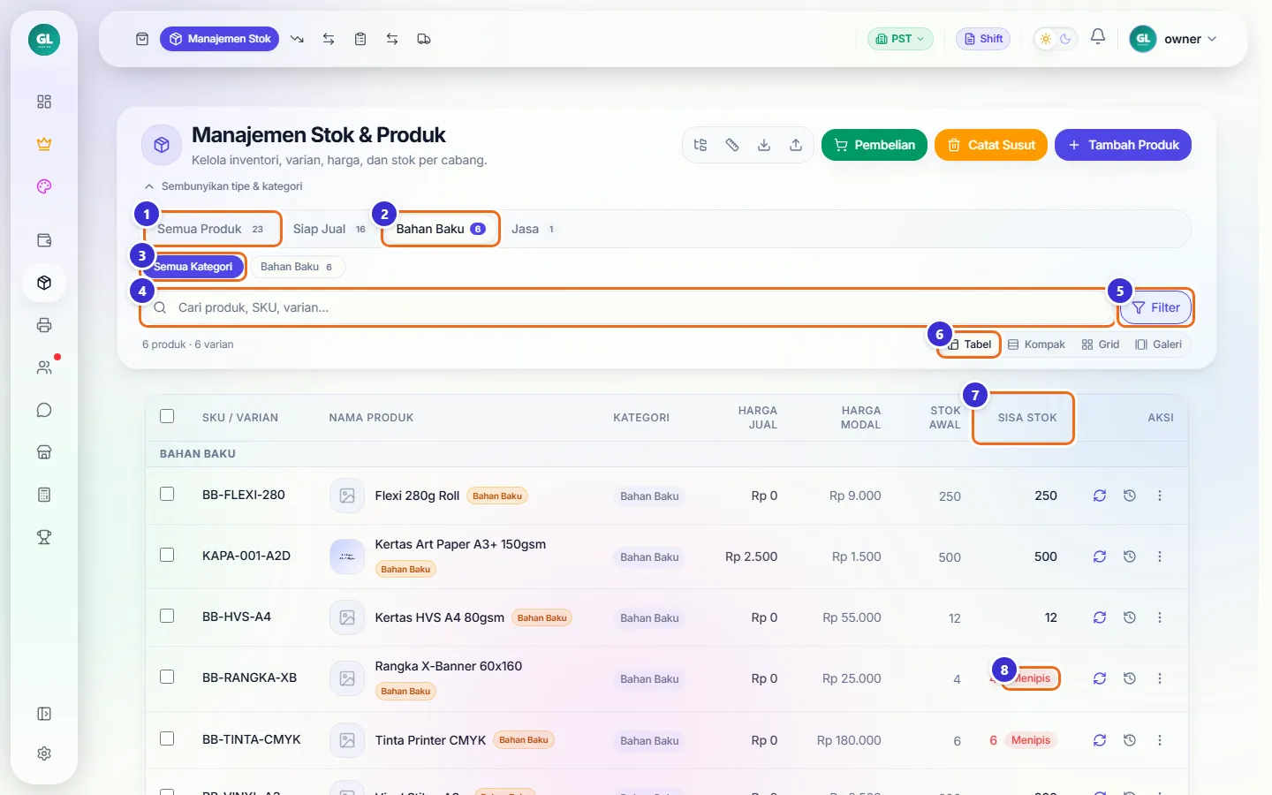Select Kompak view mode
Screen dimensions: 1272x795
point(1037,344)
